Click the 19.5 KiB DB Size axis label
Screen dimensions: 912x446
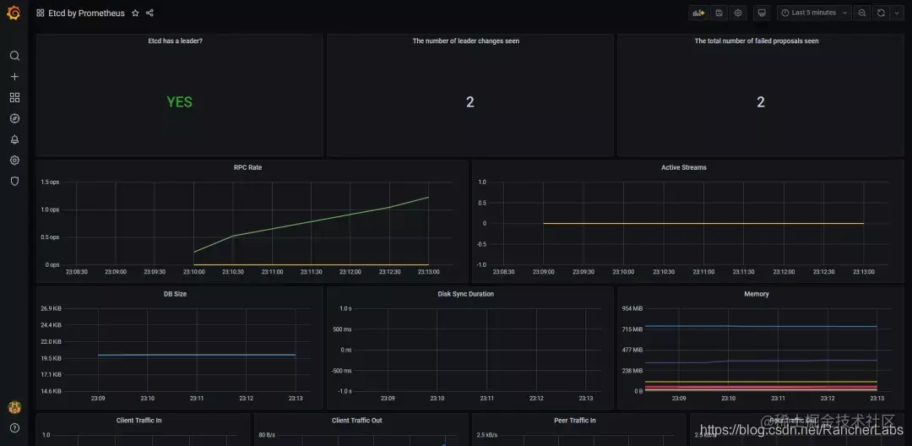pos(52,358)
